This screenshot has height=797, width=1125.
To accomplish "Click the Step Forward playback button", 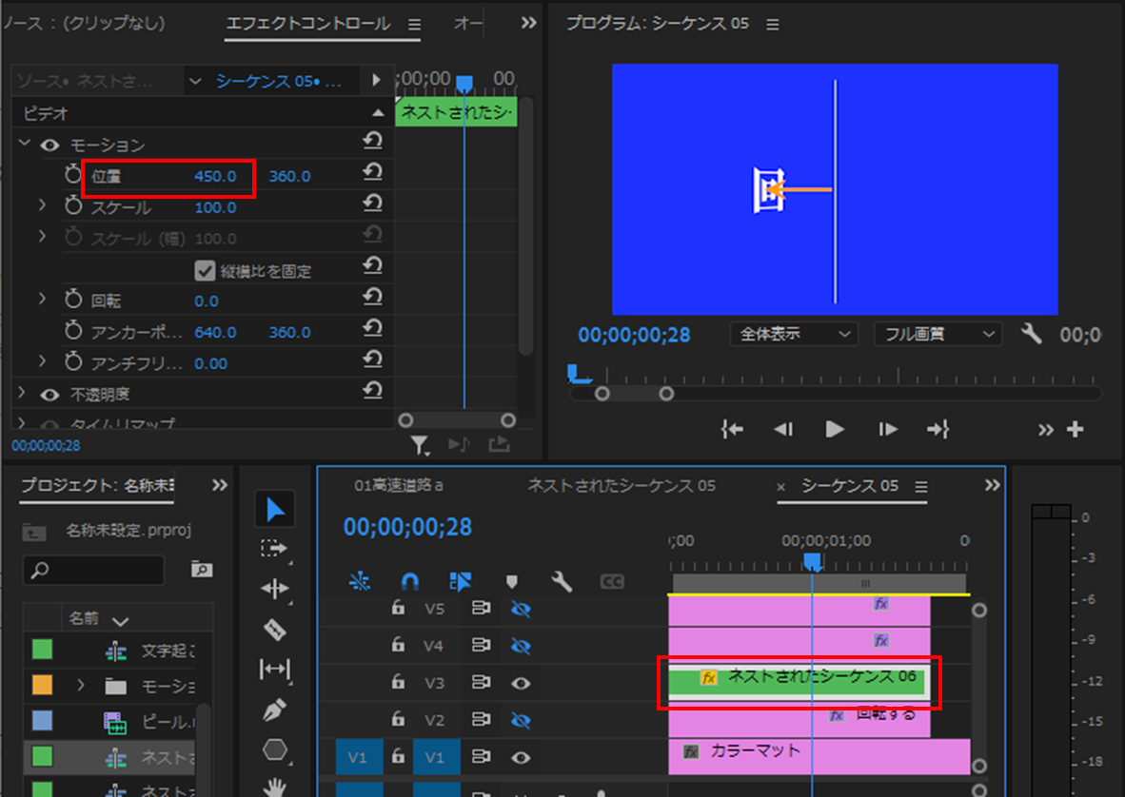I will point(886,429).
